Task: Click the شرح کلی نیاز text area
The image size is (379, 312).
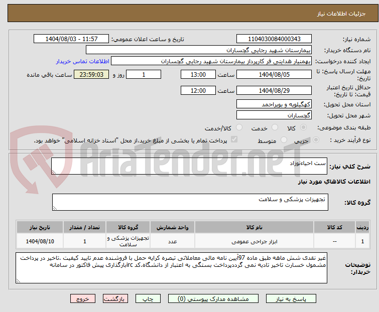Action: (189, 166)
